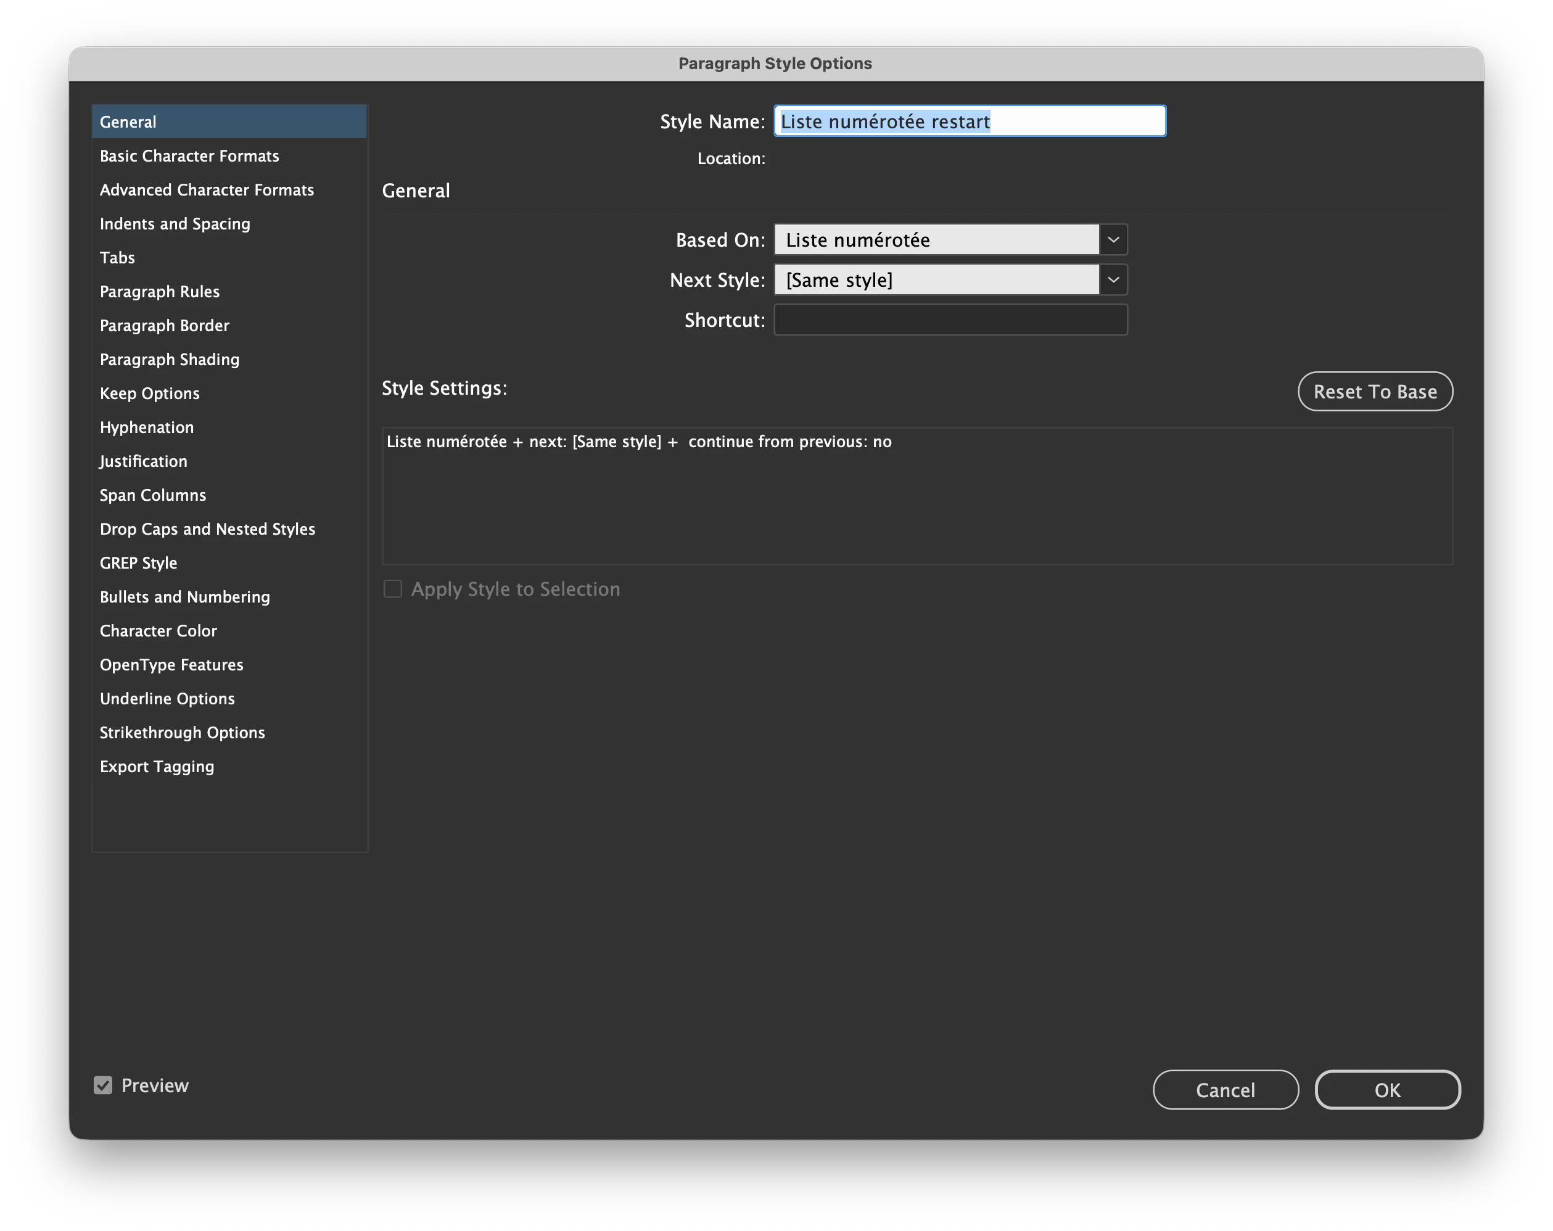Enable Apply Style to Selection checkbox
The width and height of the screenshot is (1553, 1231).
point(393,589)
